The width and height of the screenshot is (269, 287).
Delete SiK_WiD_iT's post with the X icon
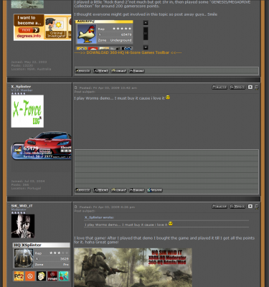250,207
